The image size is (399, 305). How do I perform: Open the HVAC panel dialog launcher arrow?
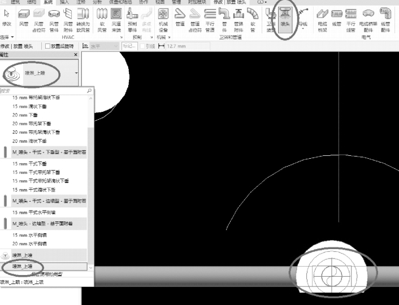coord(122,37)
